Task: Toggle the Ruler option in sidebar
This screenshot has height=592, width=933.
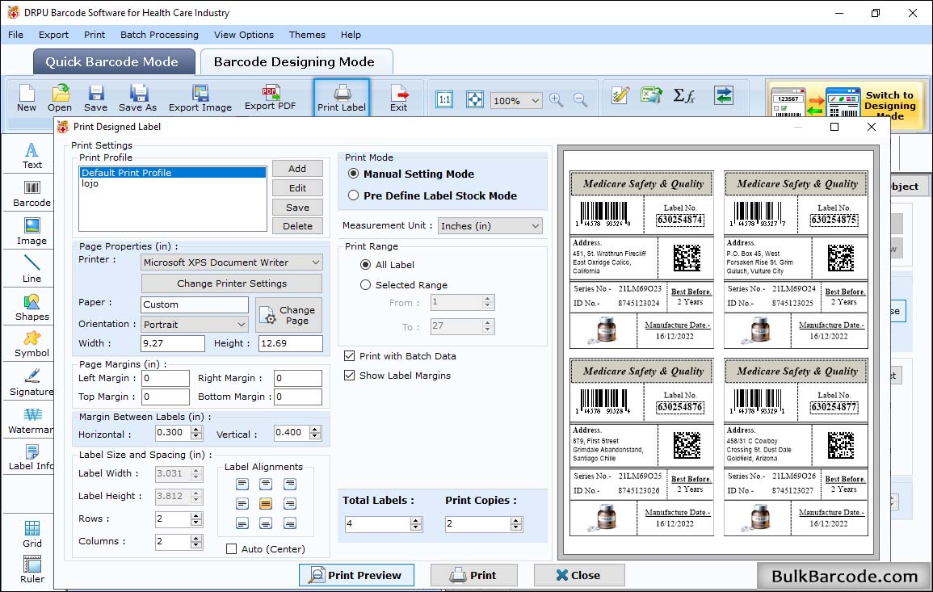Action: coord(32,570)
